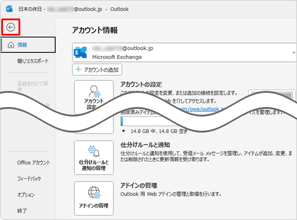The width and height of the screenshot is (297, 220).
Task: Click the アカウントの設定 section heading
Action: 141,84
